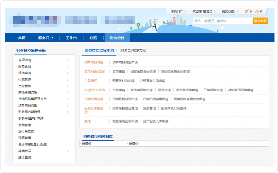Expand the 基础数据 chevron
Viewport: 278px width, 173px height.
click(x=68, y=151)
